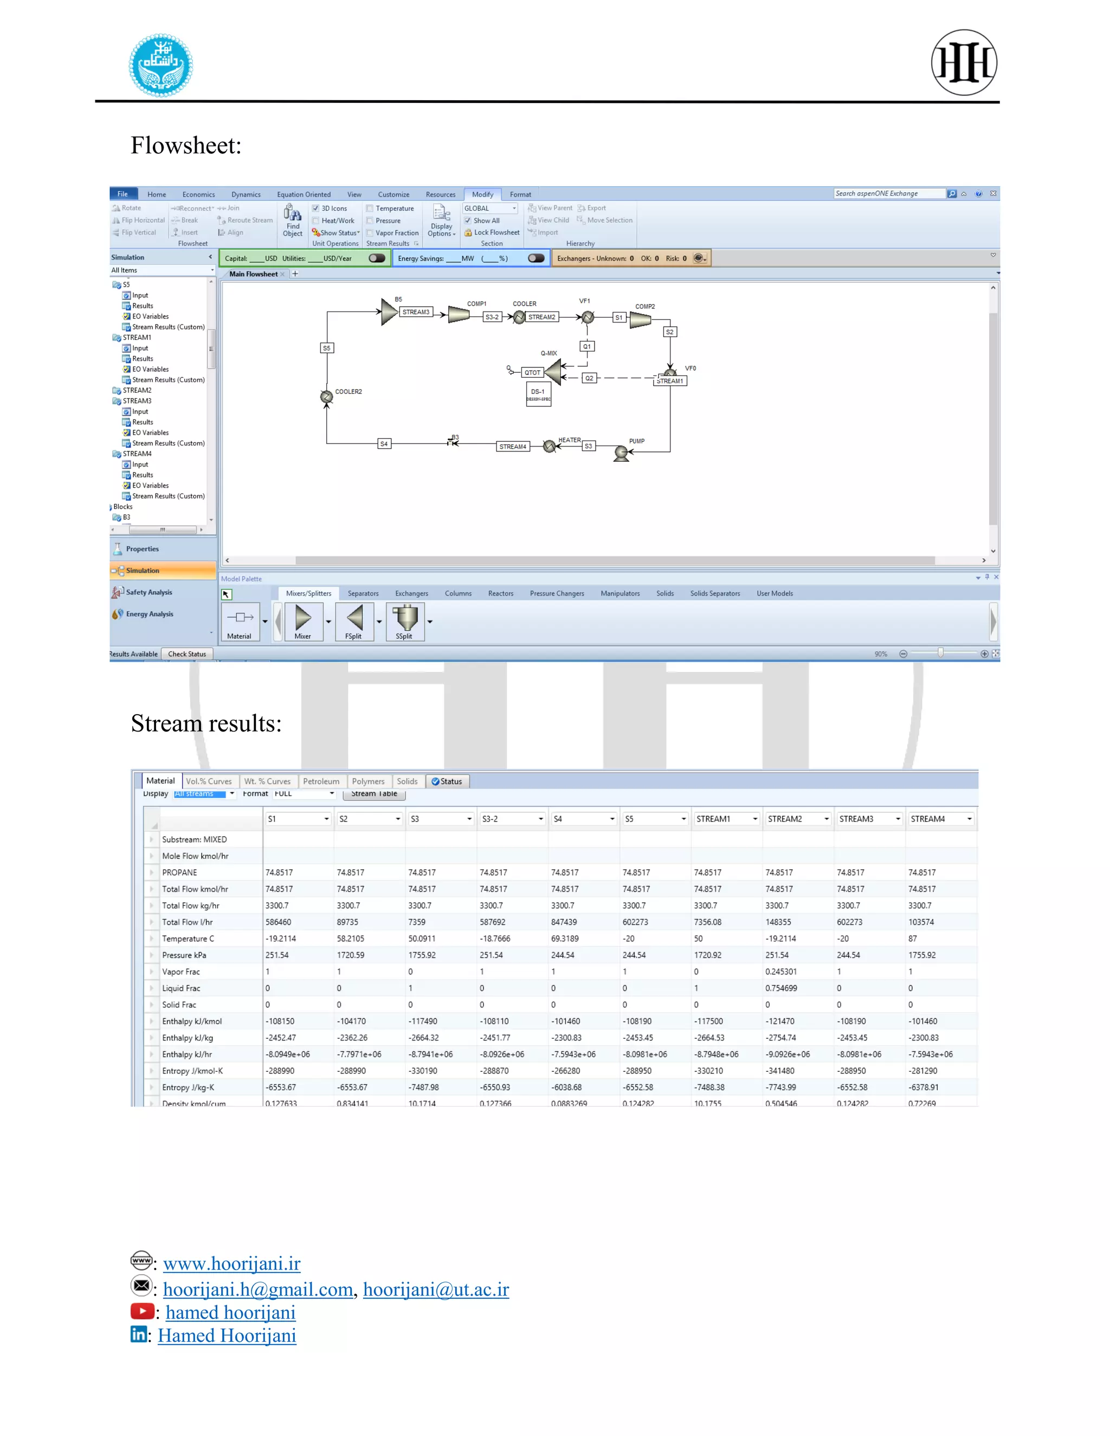This screenshot has width=1110, height=1436.
Task: Open the Hamed Hoorijani LinkedIn link
Action: (227, 1335)
